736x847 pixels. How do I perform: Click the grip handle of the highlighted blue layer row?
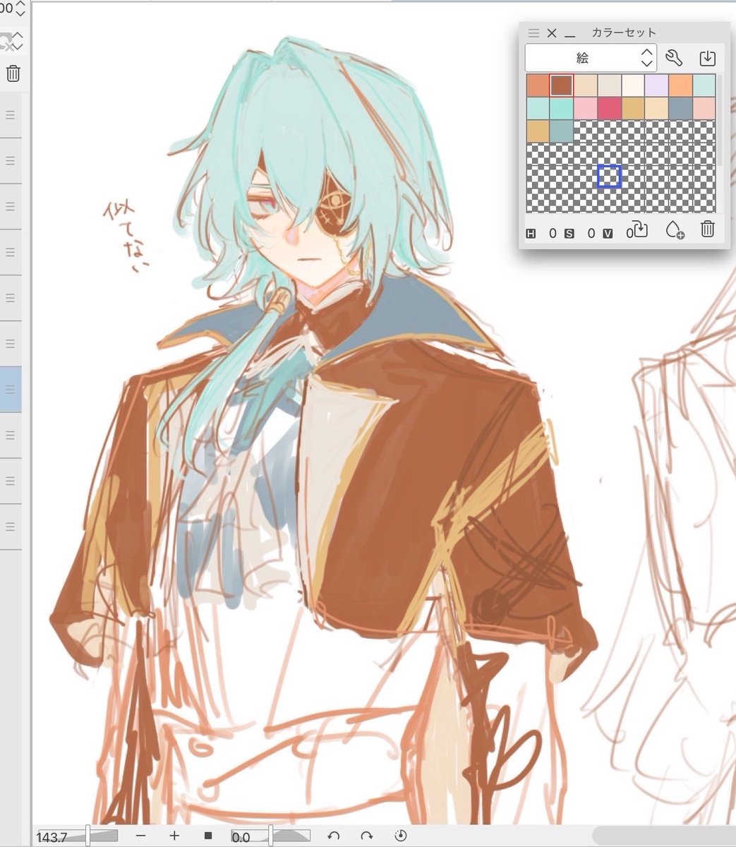click(11, 389)
